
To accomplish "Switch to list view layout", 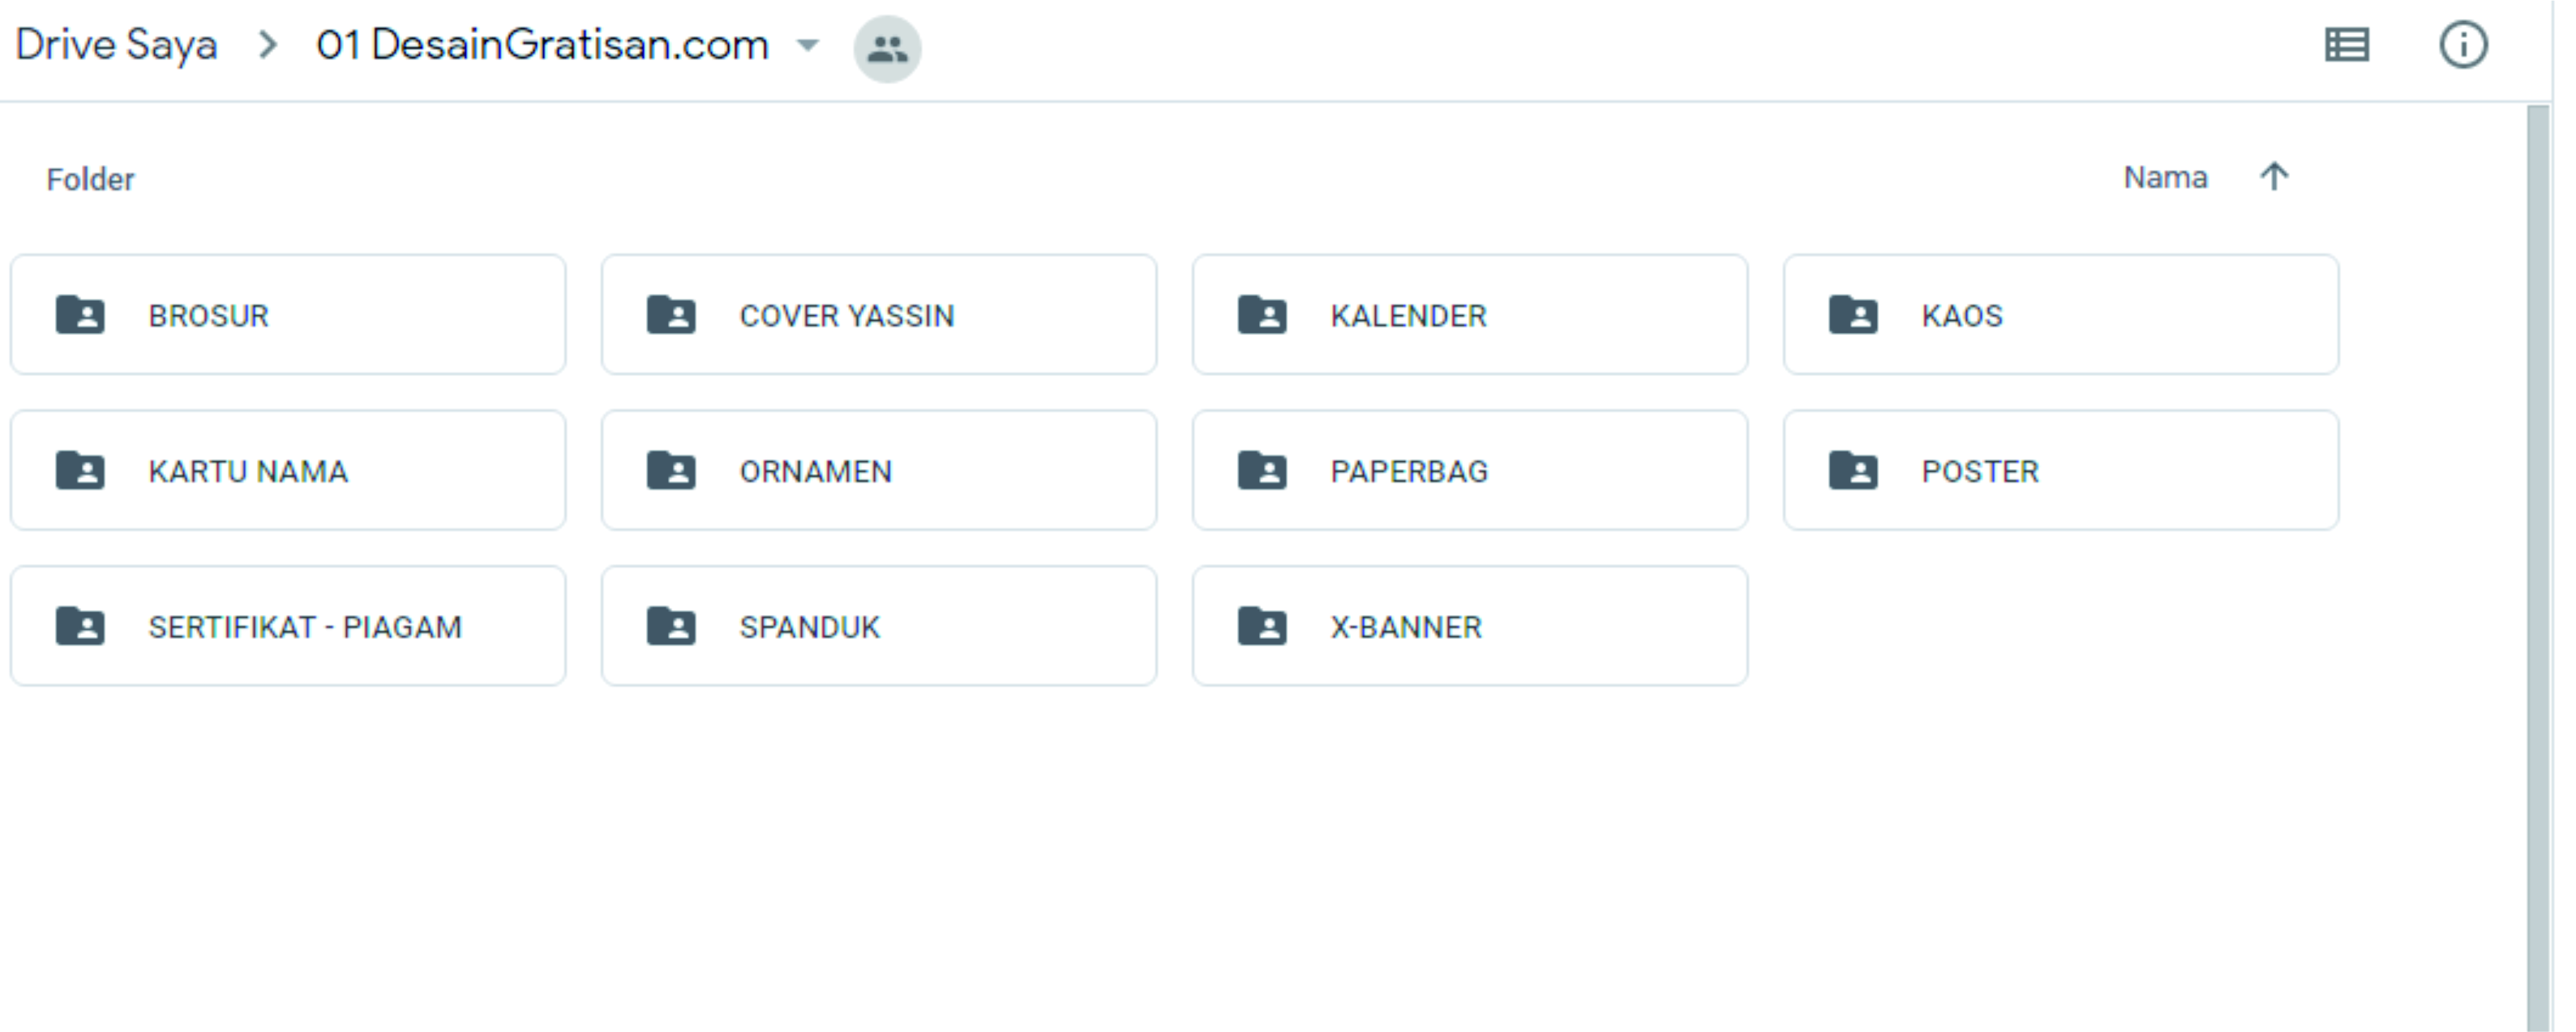I will click(2347, 44).
